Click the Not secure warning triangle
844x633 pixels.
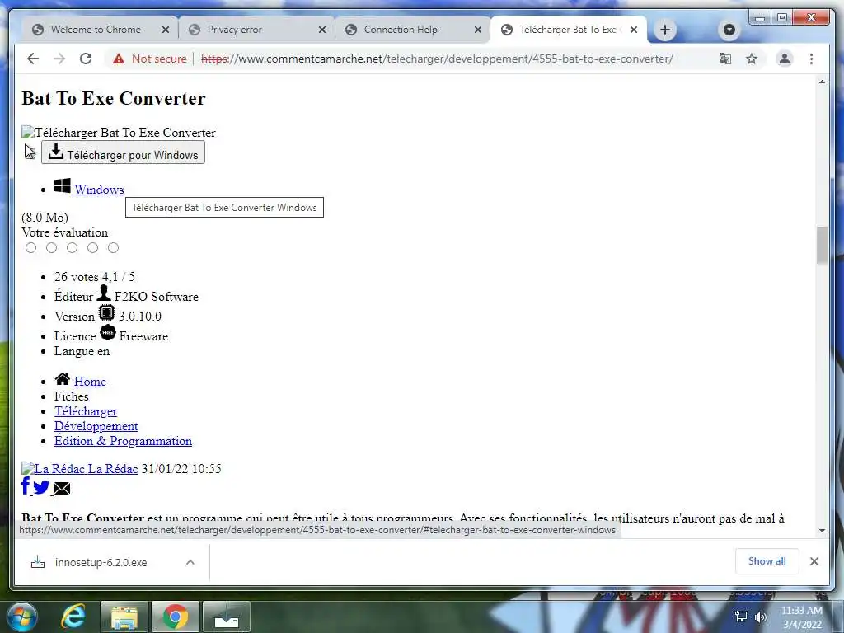(x=119, y=59)
